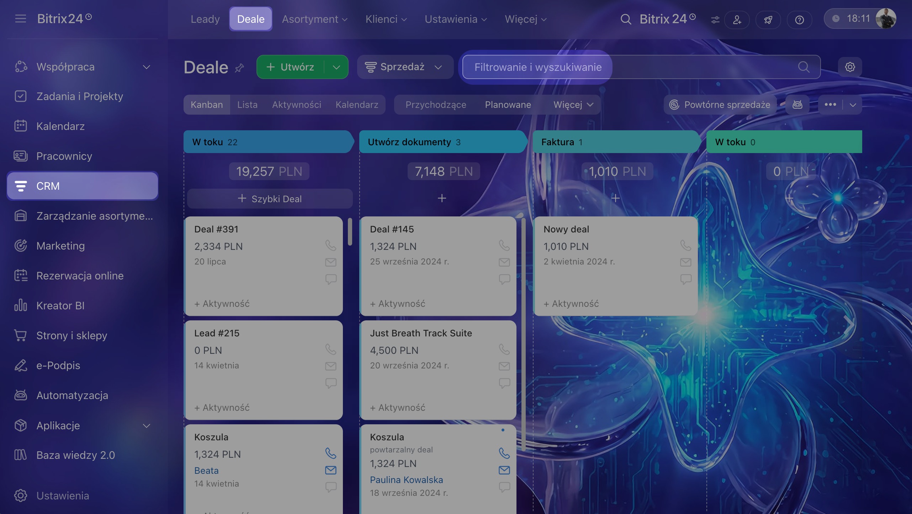Click the phone icon on Lead #215
Image resolution: width=912 pixels, height=514 pixels.
331,349
